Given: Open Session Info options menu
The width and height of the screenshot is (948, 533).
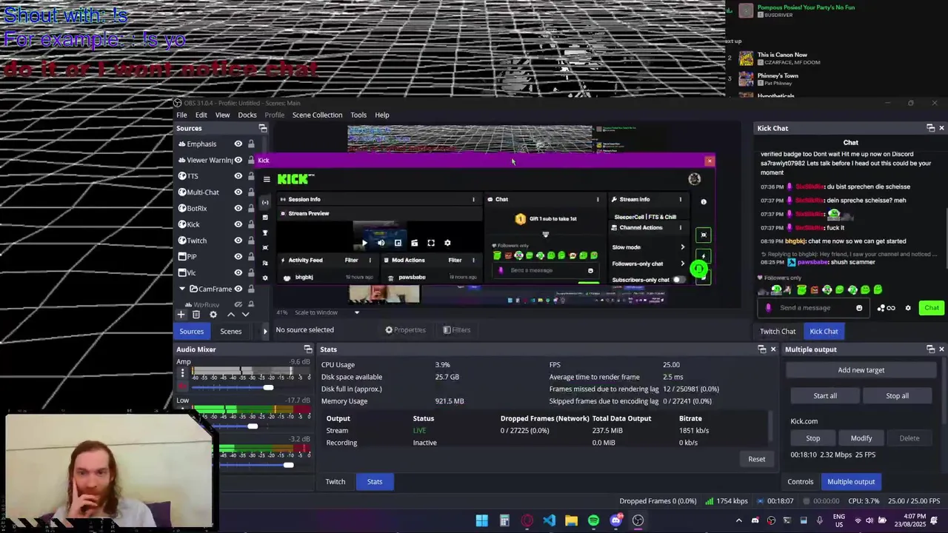Looking at the screenshot, I should (473, 199).
